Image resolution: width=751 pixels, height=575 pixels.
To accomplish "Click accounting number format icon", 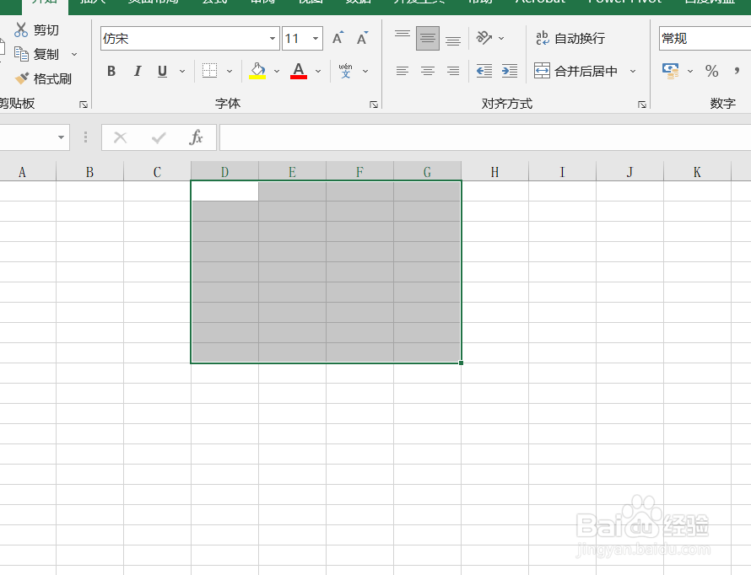I will pyautogui.click(x=671, y=72).
